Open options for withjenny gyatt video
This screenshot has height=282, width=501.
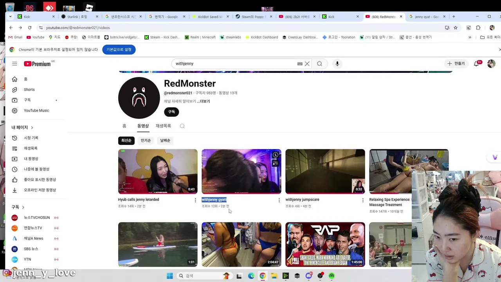tap(279, 200)
